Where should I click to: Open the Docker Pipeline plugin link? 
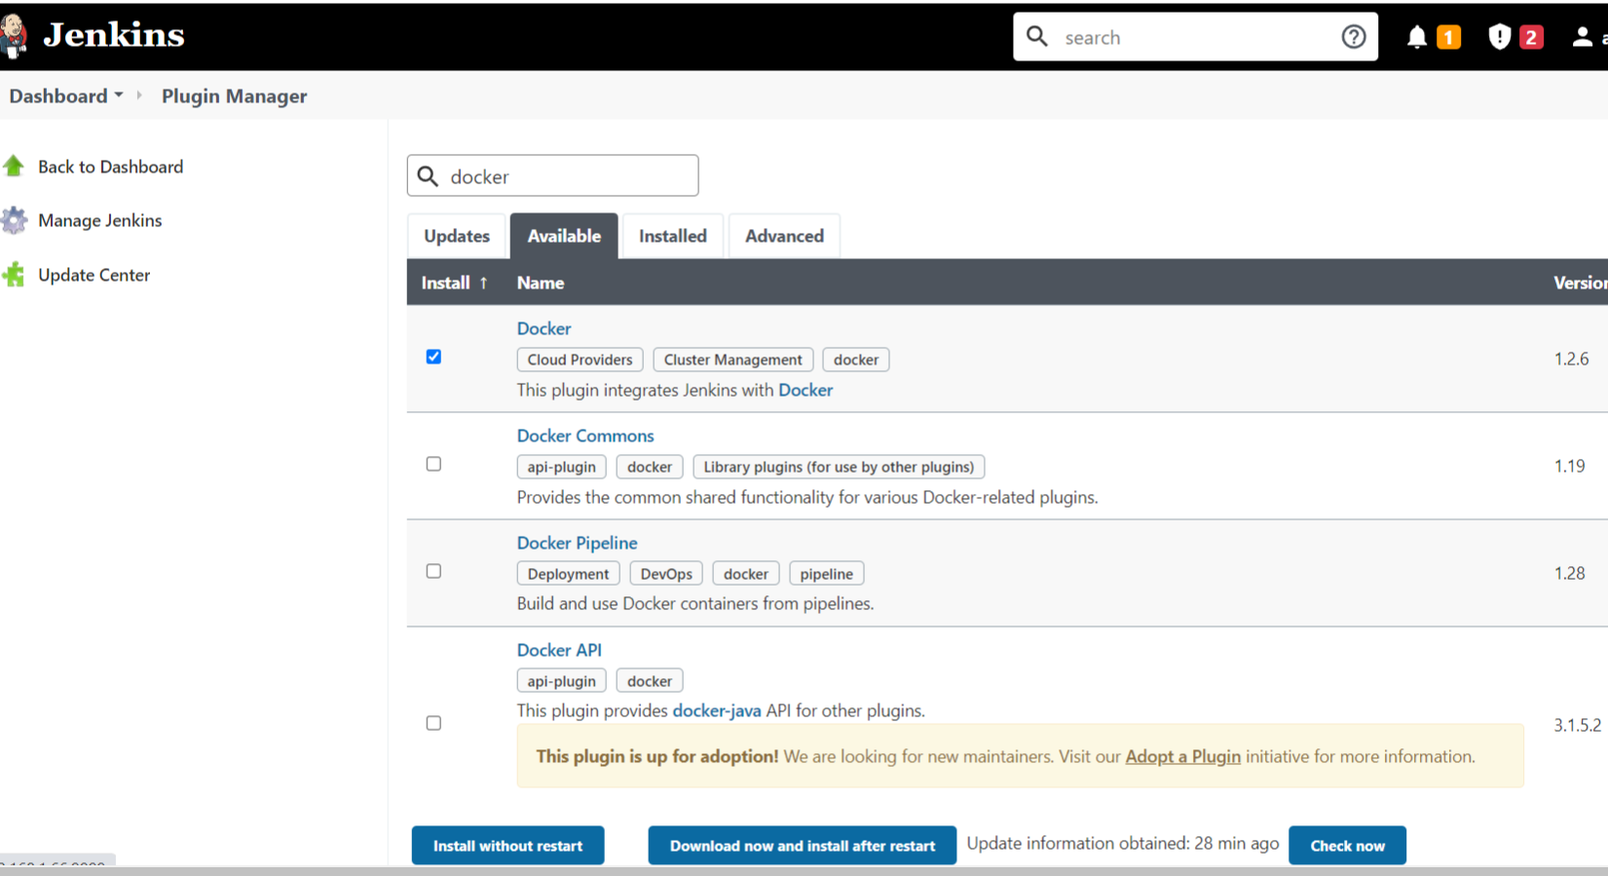pyautogui.click(x=577, y=543)
